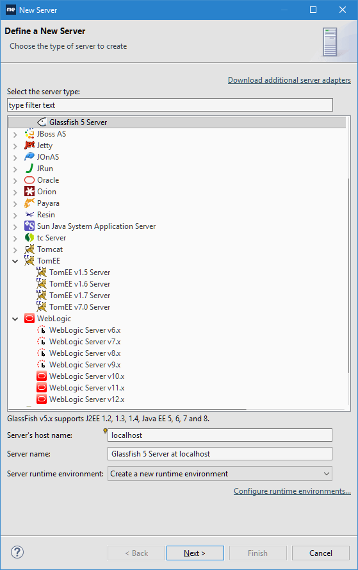This screenshot has height=570, width=358.
Task: Click the server type filter text field
Action: pyautogui.click(x=170, y=105)
